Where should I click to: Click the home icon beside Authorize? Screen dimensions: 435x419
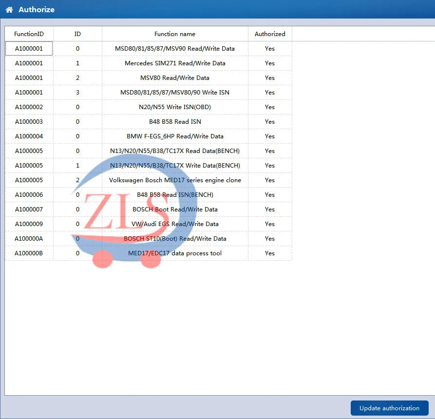click(9, 10)
